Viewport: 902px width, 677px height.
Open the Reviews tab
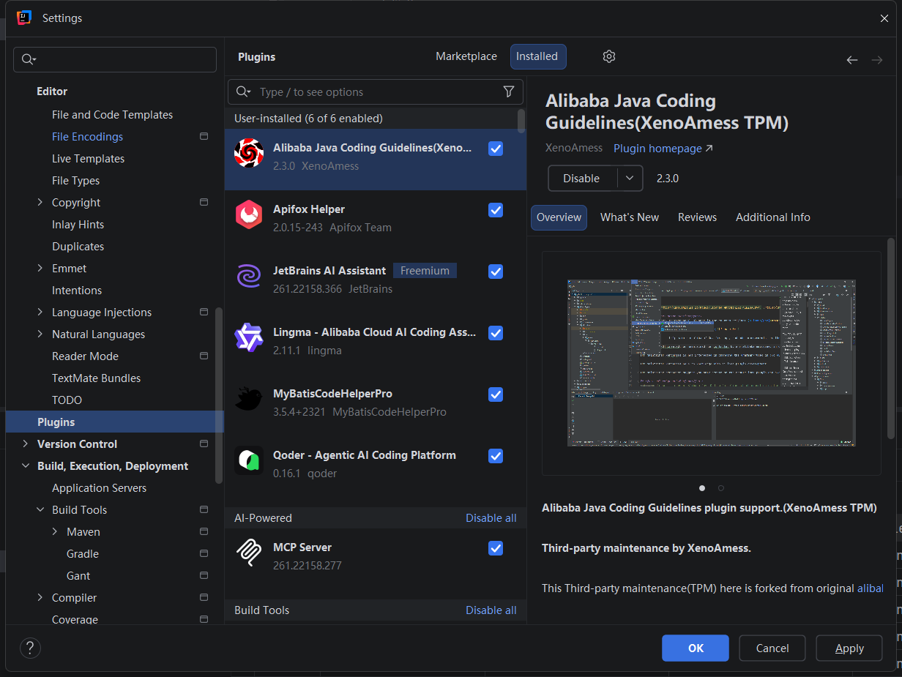pyautogui.click(x=697, y=217)
